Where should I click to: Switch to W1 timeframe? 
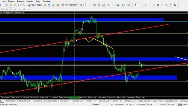click(24, 9)
